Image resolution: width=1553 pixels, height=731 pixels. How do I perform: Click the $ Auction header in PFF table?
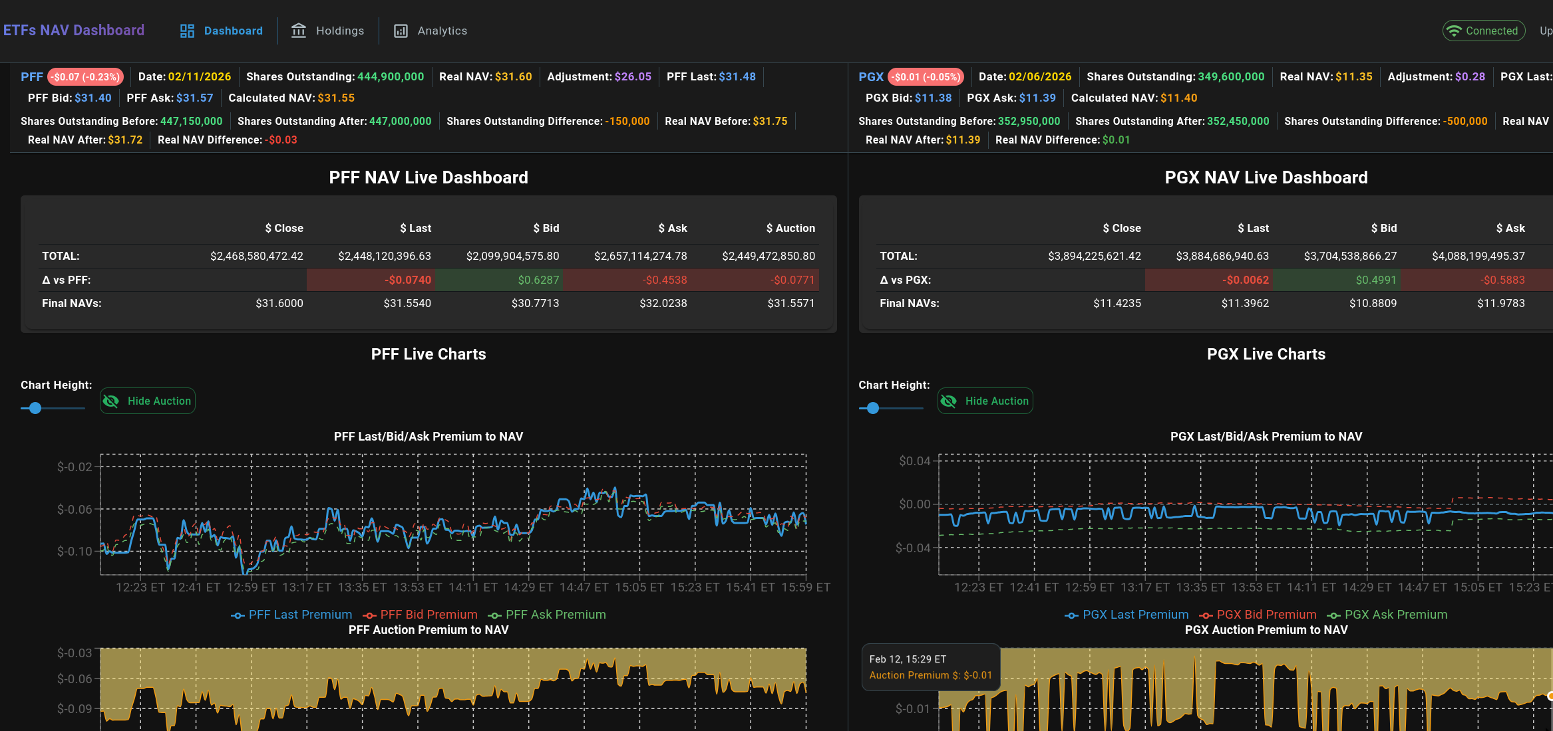(x=790, y=228)
